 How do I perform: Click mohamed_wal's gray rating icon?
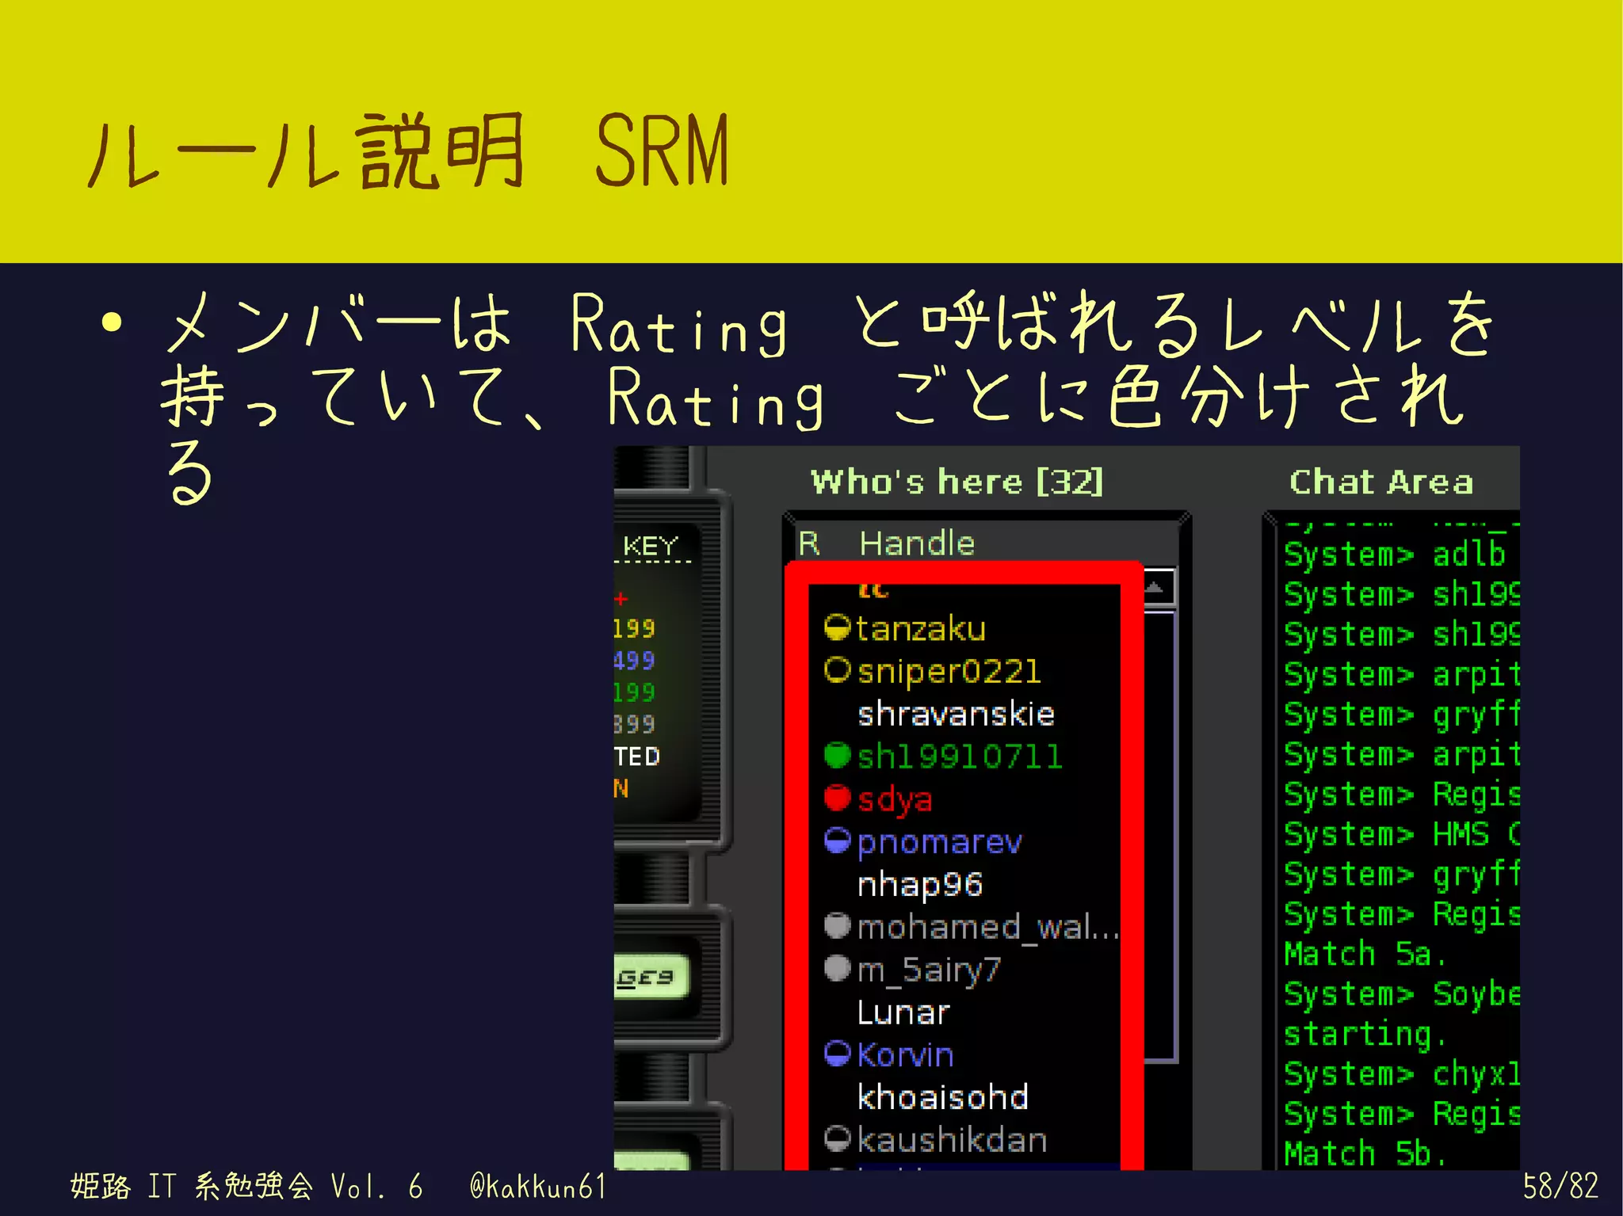point(837,925)
